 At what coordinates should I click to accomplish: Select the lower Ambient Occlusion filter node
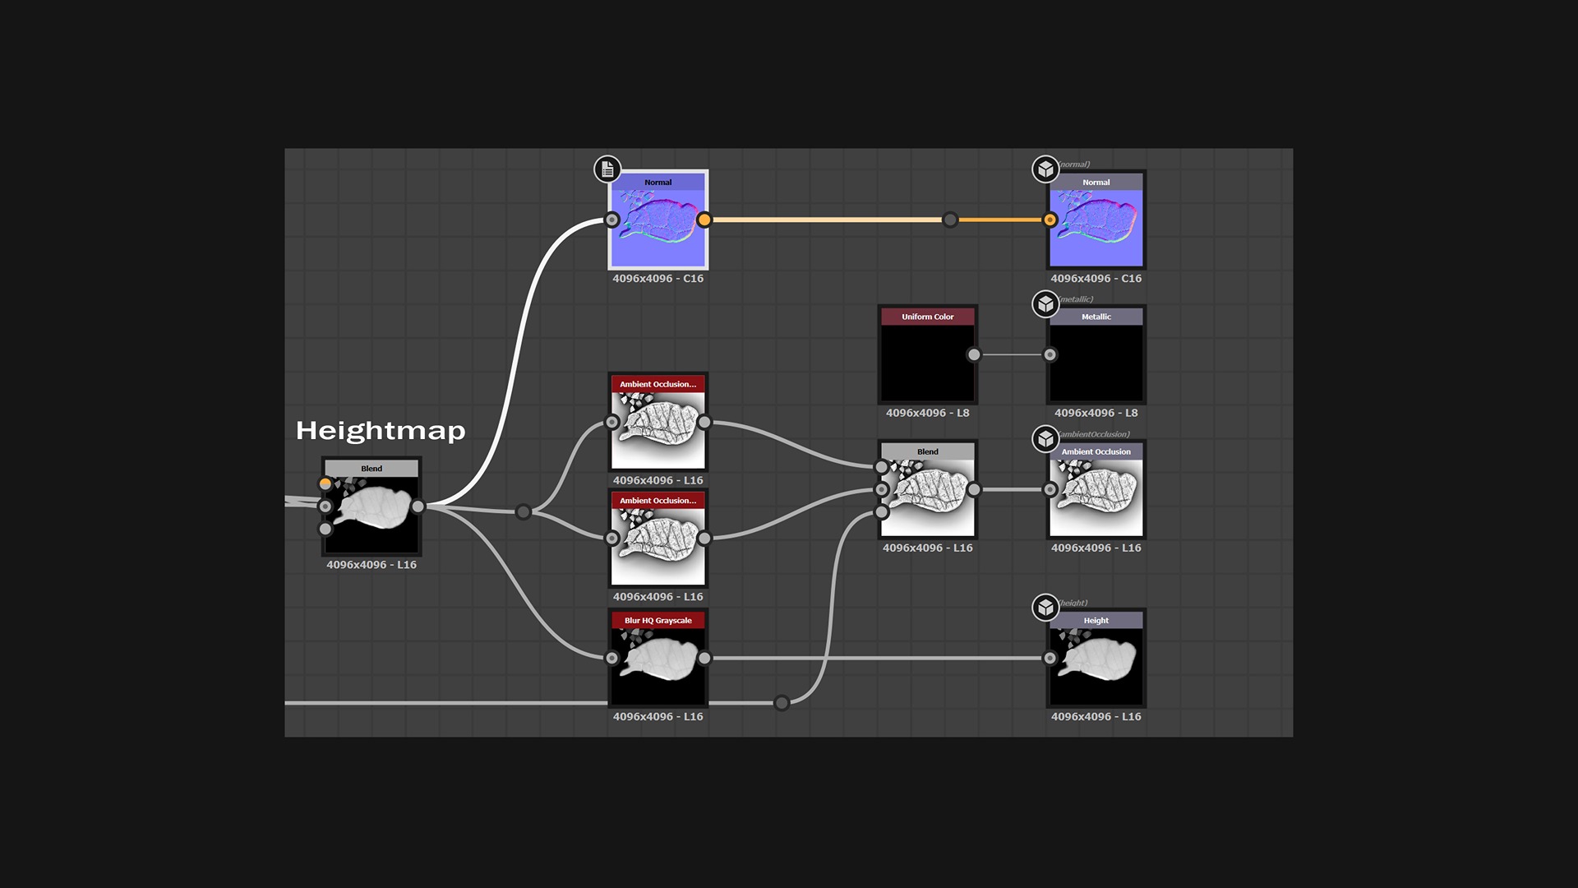(657, 546)
